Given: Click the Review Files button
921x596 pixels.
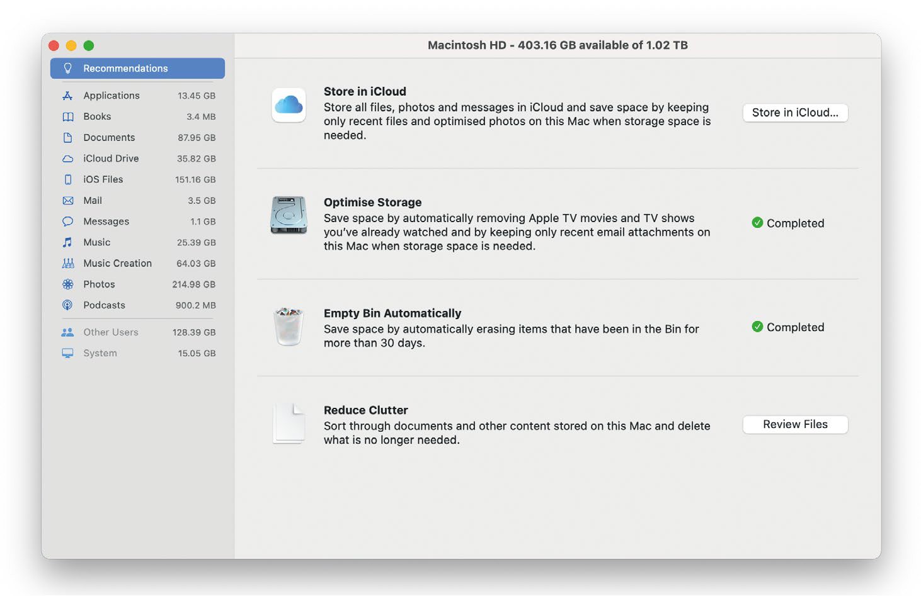Looking at the screenshot, I should pos(795,425).
